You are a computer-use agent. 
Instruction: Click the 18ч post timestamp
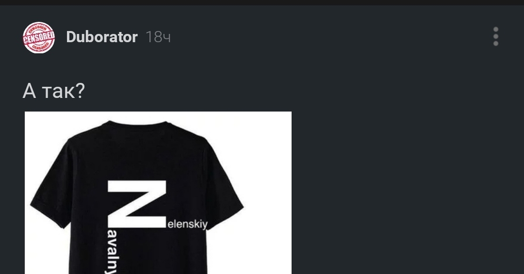158,37
